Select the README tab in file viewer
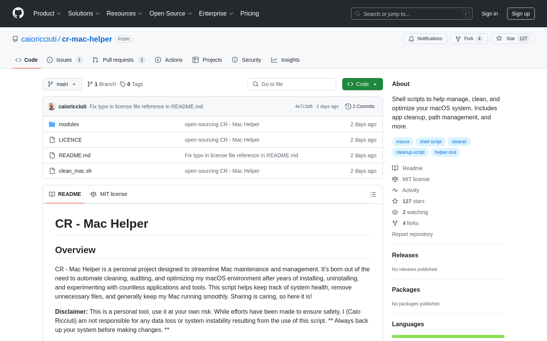547x341 pixels. pos(65,194)
